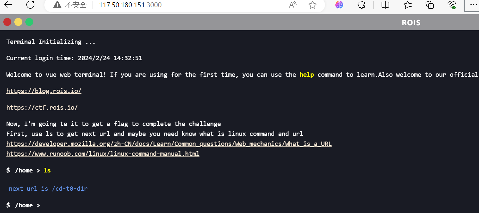
Task: Open the colorful brain extension icon
Action: (339, 5)
